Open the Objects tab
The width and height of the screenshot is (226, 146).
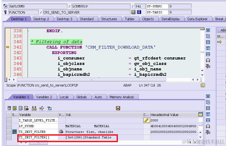pyautogui.click(x=148, y=19)
